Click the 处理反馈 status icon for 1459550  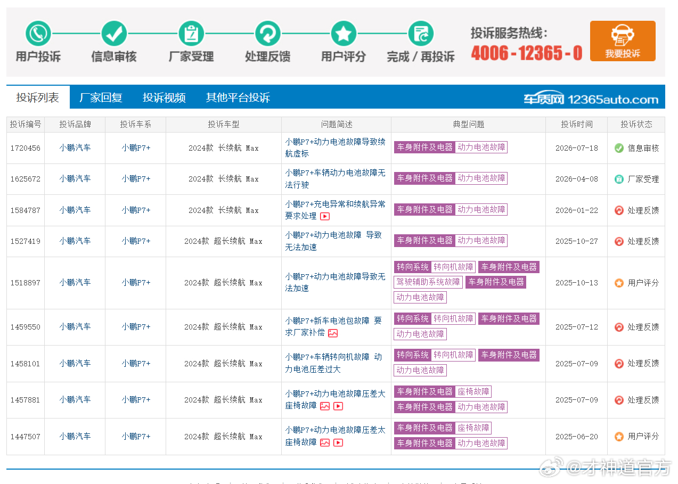click(x=619, y=327)
